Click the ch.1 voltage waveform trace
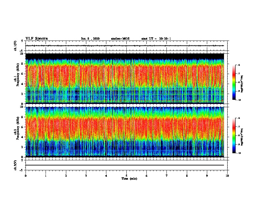This screenshot has width=256, height=197. (x=124, y=46)
